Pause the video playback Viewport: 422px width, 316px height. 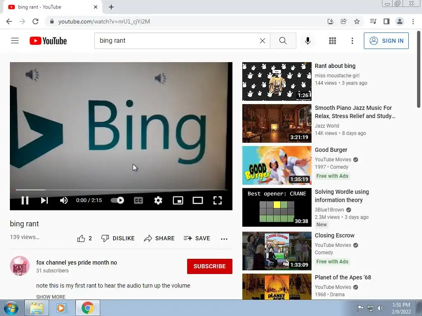pyautogui.click(x=25, y=200)
